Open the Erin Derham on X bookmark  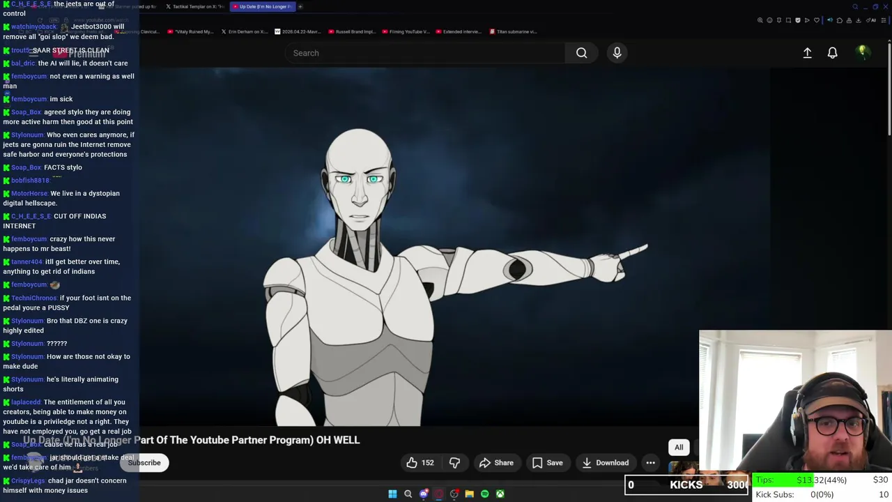(245, 31)
